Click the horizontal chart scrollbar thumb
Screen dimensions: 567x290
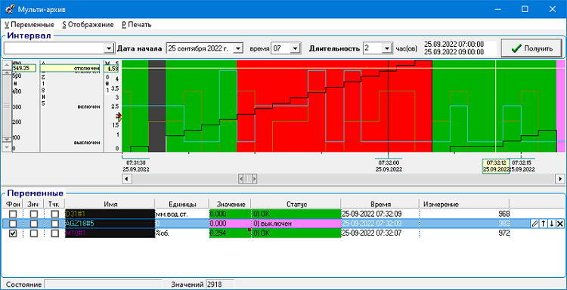248,178
